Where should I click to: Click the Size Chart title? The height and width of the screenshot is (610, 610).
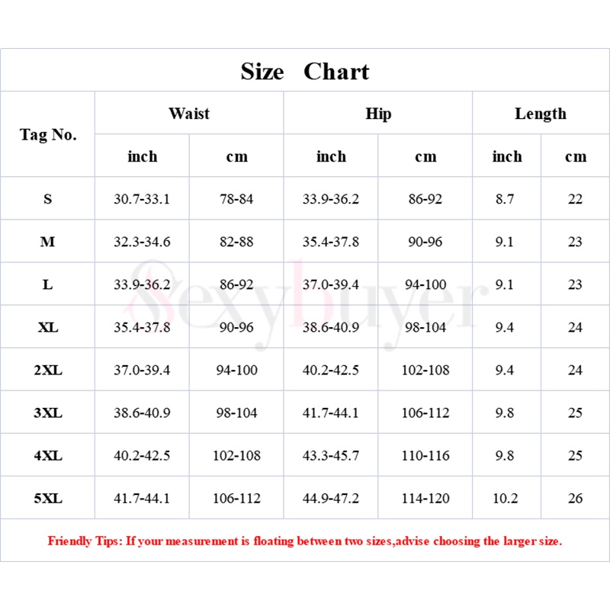pyautogui.click(x=305, y=72)
